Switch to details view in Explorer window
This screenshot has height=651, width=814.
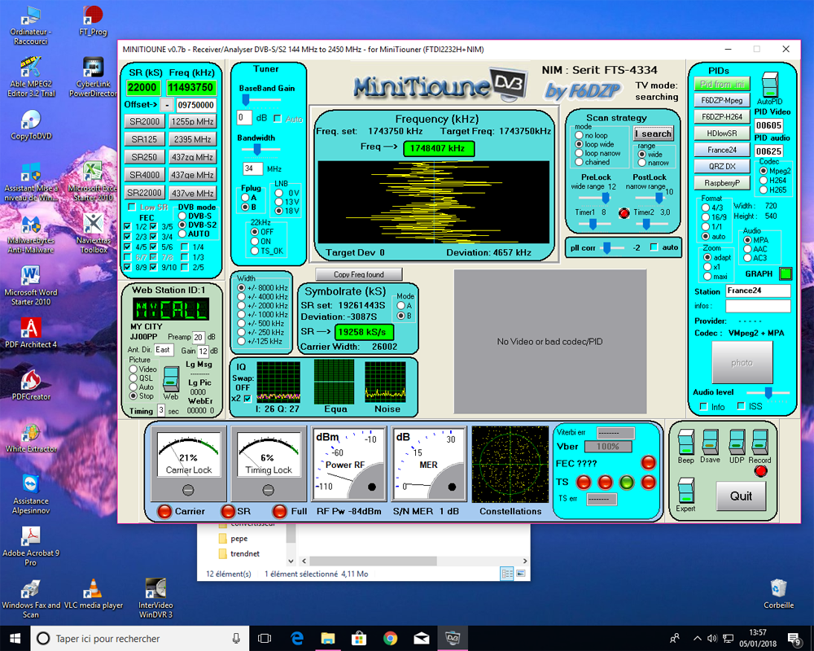tap(506, 574)
